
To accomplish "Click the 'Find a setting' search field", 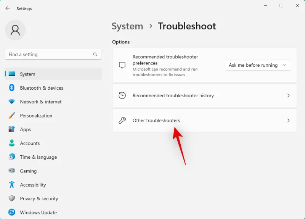I will click(49, 55).
